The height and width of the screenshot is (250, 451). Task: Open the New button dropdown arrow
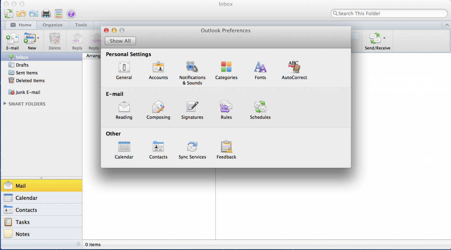point(38,38)
